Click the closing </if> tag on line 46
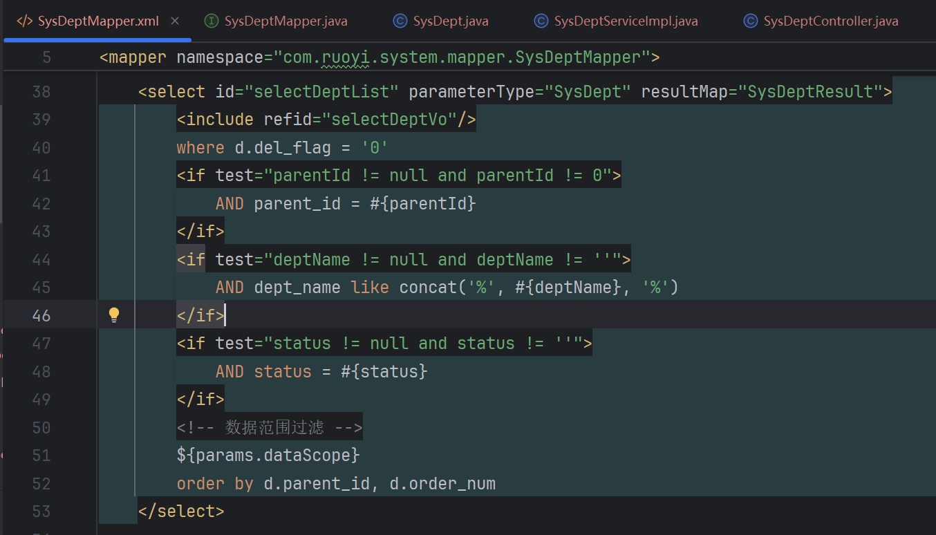This screenshot has height=535, width=936. click(x=200, y=315)
